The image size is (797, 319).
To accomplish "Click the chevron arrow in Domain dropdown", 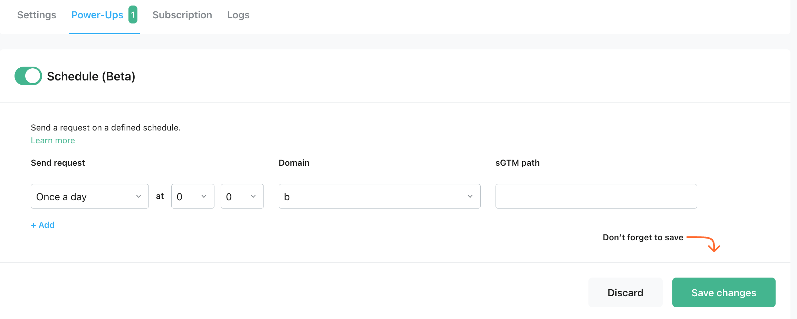I will point(470,196).
